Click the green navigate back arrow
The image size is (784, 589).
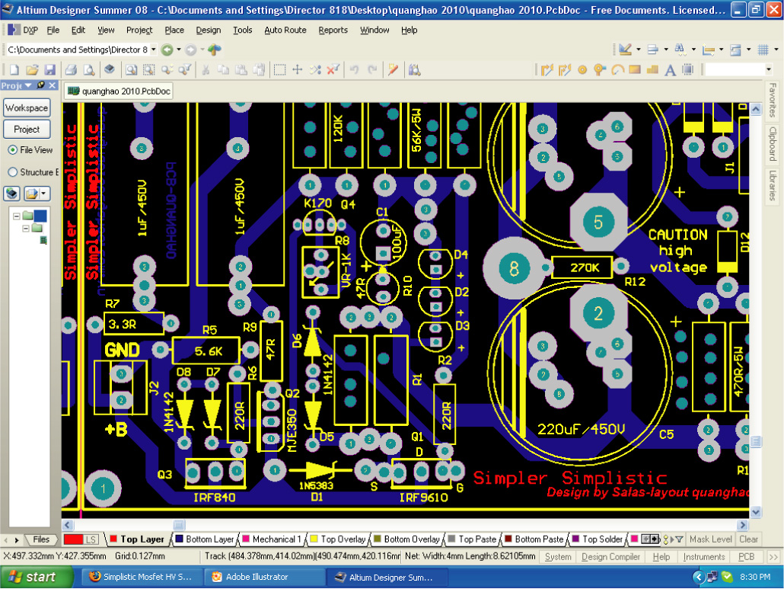(x=167, y=50)
